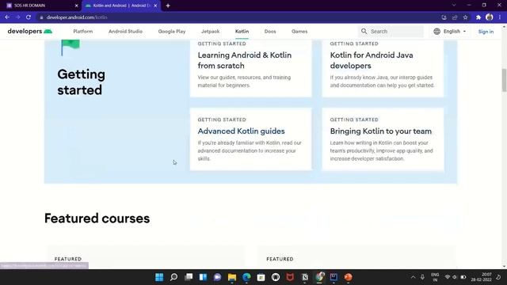This screenshot has height=285, width=507.
Task: Click the green flag Getting started icon
Action: tap(71, 47)
